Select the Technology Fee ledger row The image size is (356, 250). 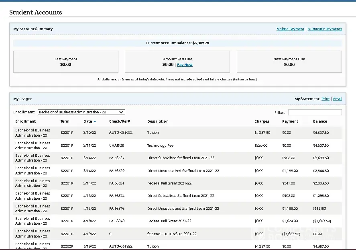click(x=160, y=145)
